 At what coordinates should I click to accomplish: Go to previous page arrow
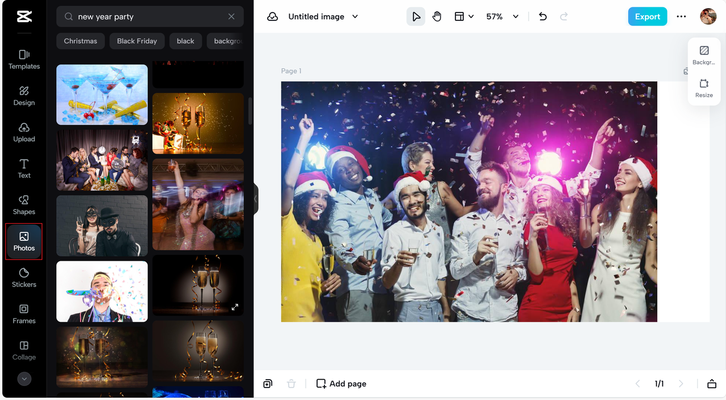point(638,384)
